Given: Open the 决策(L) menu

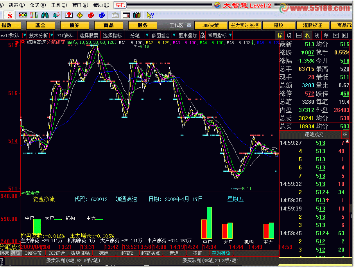Looking at the screenshot, I should 16,5.
